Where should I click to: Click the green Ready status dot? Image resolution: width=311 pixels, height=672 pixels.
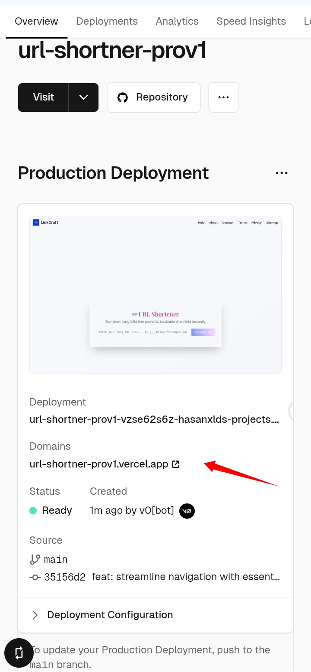(33, 511)
